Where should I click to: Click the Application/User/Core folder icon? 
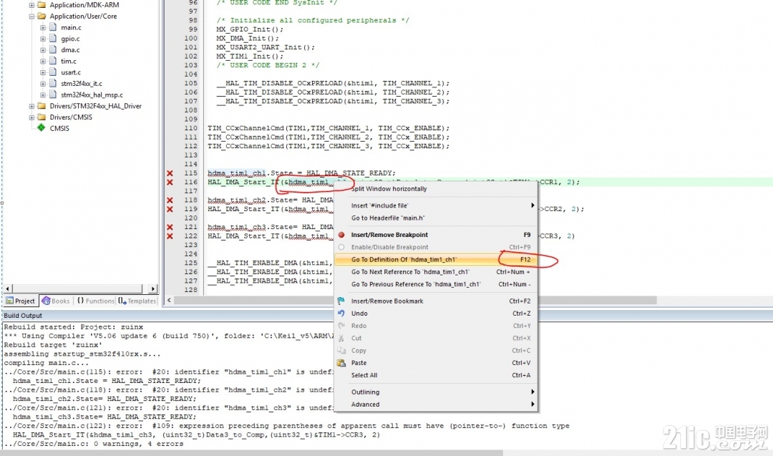(42, 16)
